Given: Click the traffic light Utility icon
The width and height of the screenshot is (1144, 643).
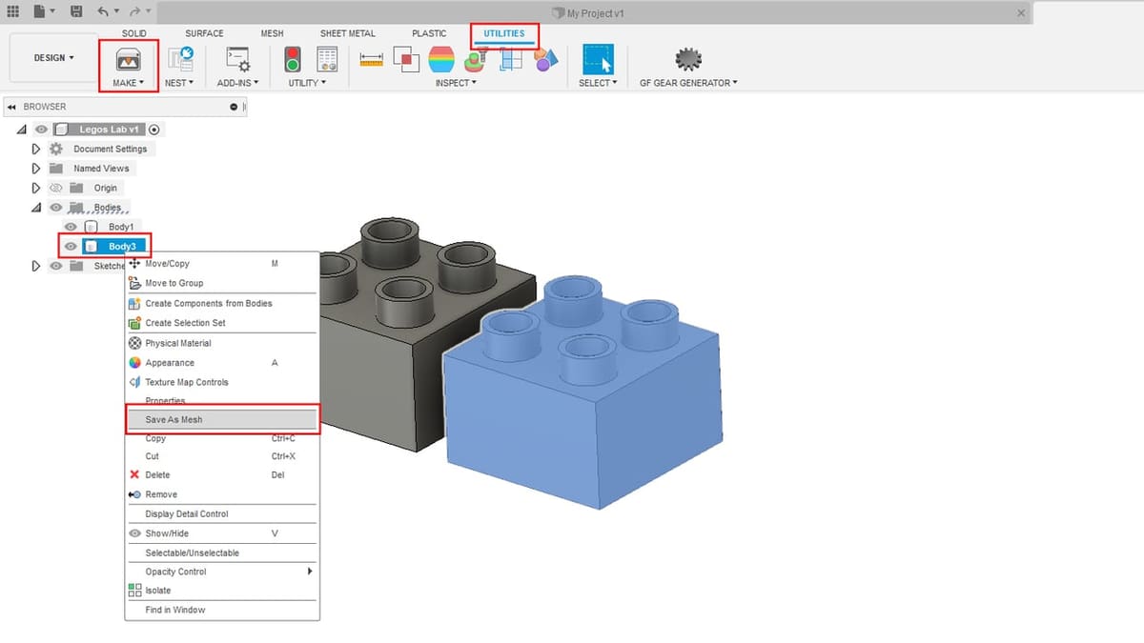Looking at the screenshot, I should tap(293, 60).
